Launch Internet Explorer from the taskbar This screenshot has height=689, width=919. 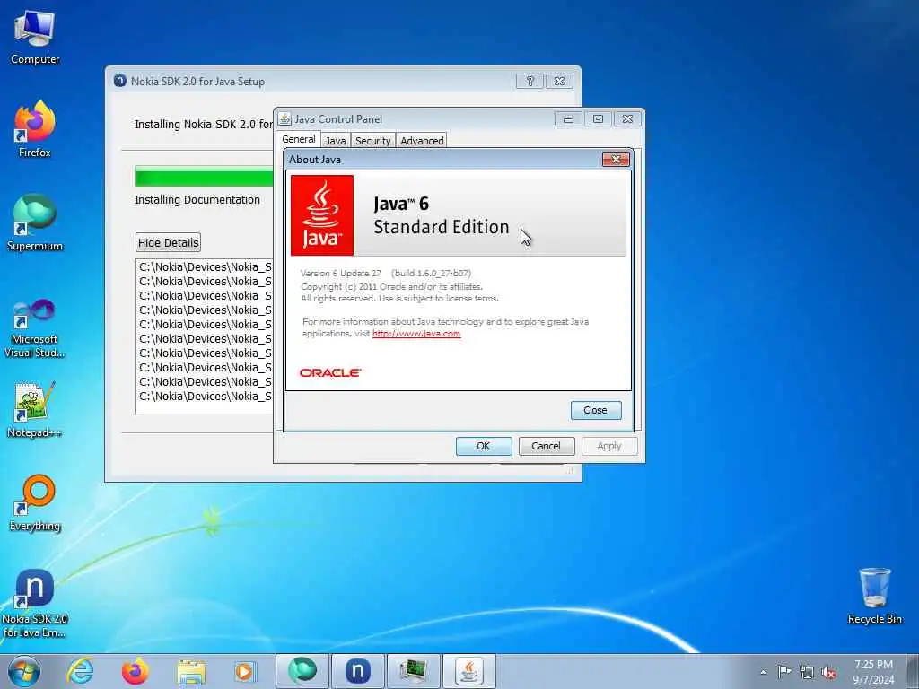(x=80, y=671)
